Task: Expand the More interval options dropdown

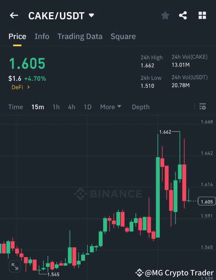Action: point(110,107)
